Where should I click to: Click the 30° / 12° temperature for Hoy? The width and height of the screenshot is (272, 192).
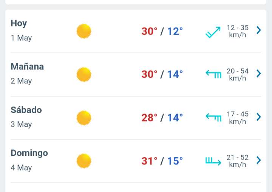[x=162, y=31]
